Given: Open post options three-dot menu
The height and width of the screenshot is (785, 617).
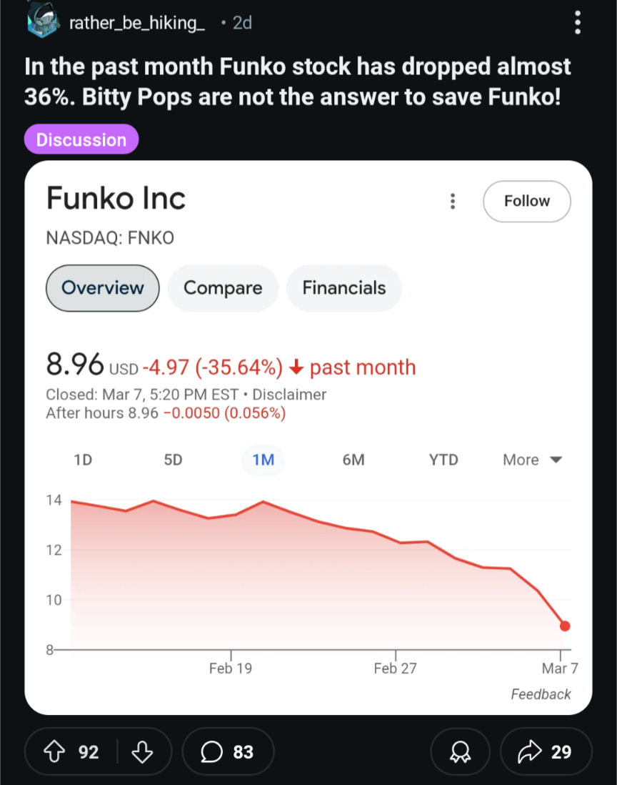Looking at the screenshot, I should click(578, 23).
